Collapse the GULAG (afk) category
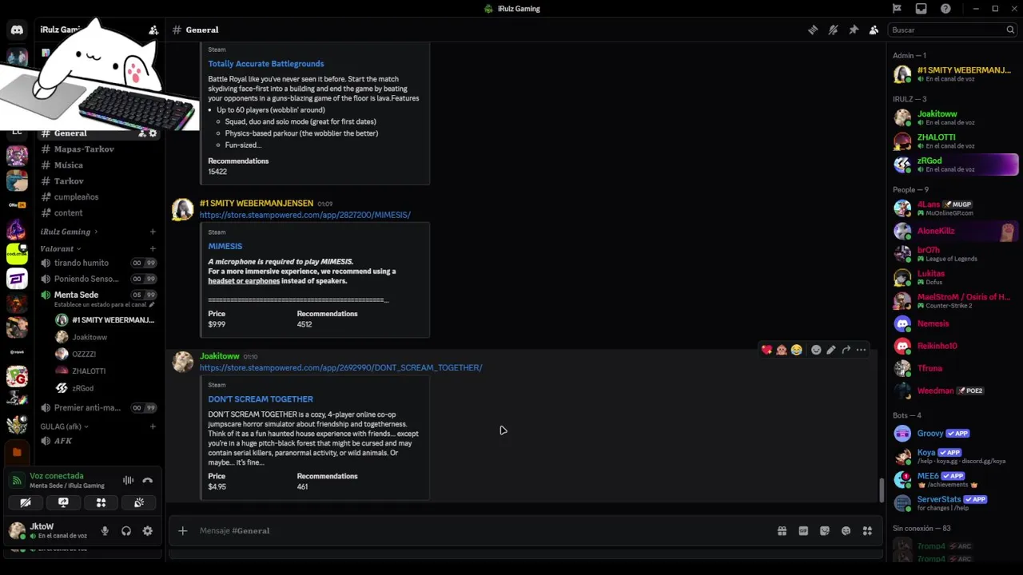The width and height of the screenshot is (1023, 575). 64,426
